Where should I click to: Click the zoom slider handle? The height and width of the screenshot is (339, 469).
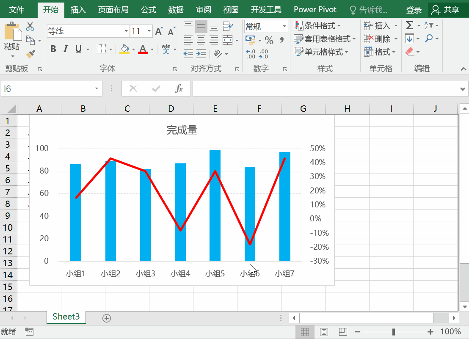click(x=393, y=332)
